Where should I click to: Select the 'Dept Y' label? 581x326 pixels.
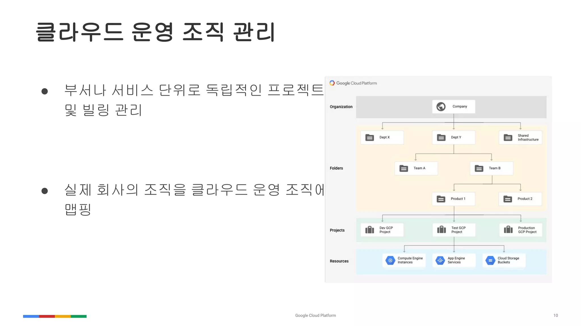click(x=456, y=137)
